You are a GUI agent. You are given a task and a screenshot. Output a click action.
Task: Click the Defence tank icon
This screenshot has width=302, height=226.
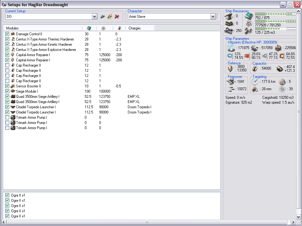tap(230, 68)
